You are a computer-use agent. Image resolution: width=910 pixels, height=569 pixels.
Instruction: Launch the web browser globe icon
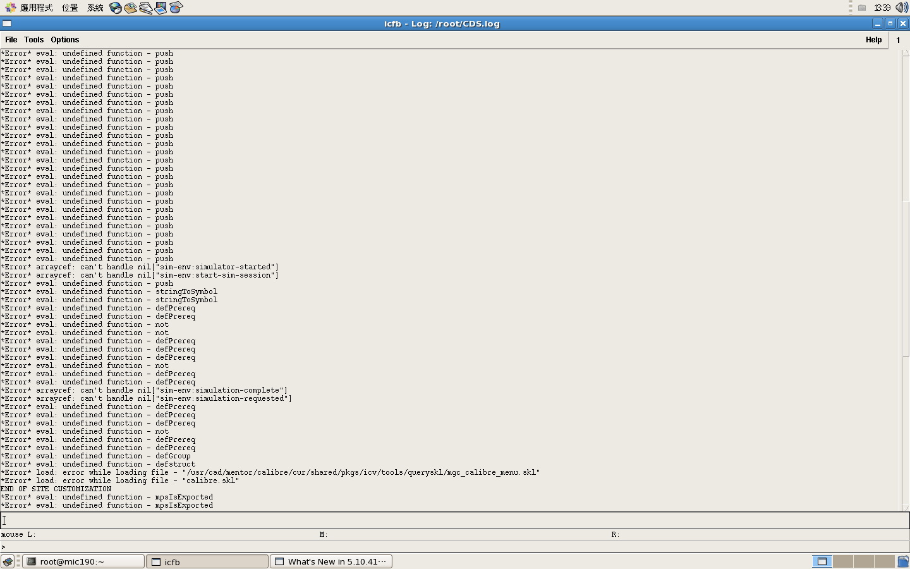tap(116, 8)
